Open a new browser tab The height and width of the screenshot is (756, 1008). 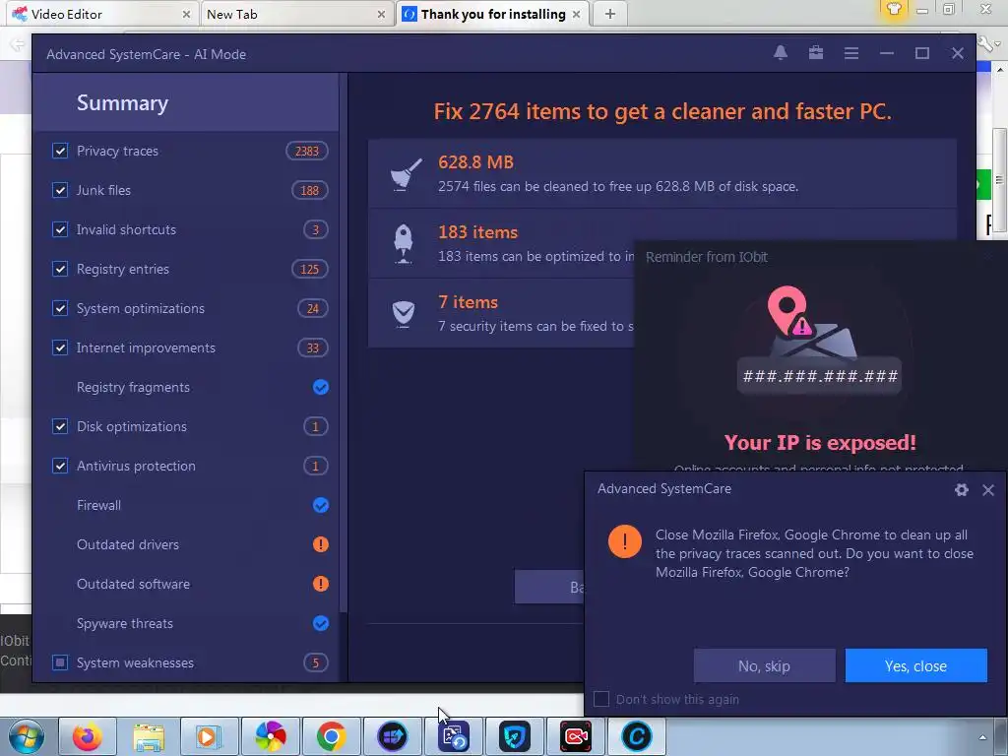coord(610,14)
